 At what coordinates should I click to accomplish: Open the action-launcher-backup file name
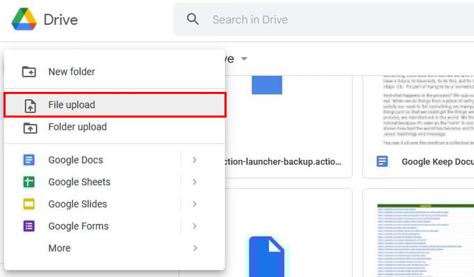pyautogui.click(x=283, y=161)
